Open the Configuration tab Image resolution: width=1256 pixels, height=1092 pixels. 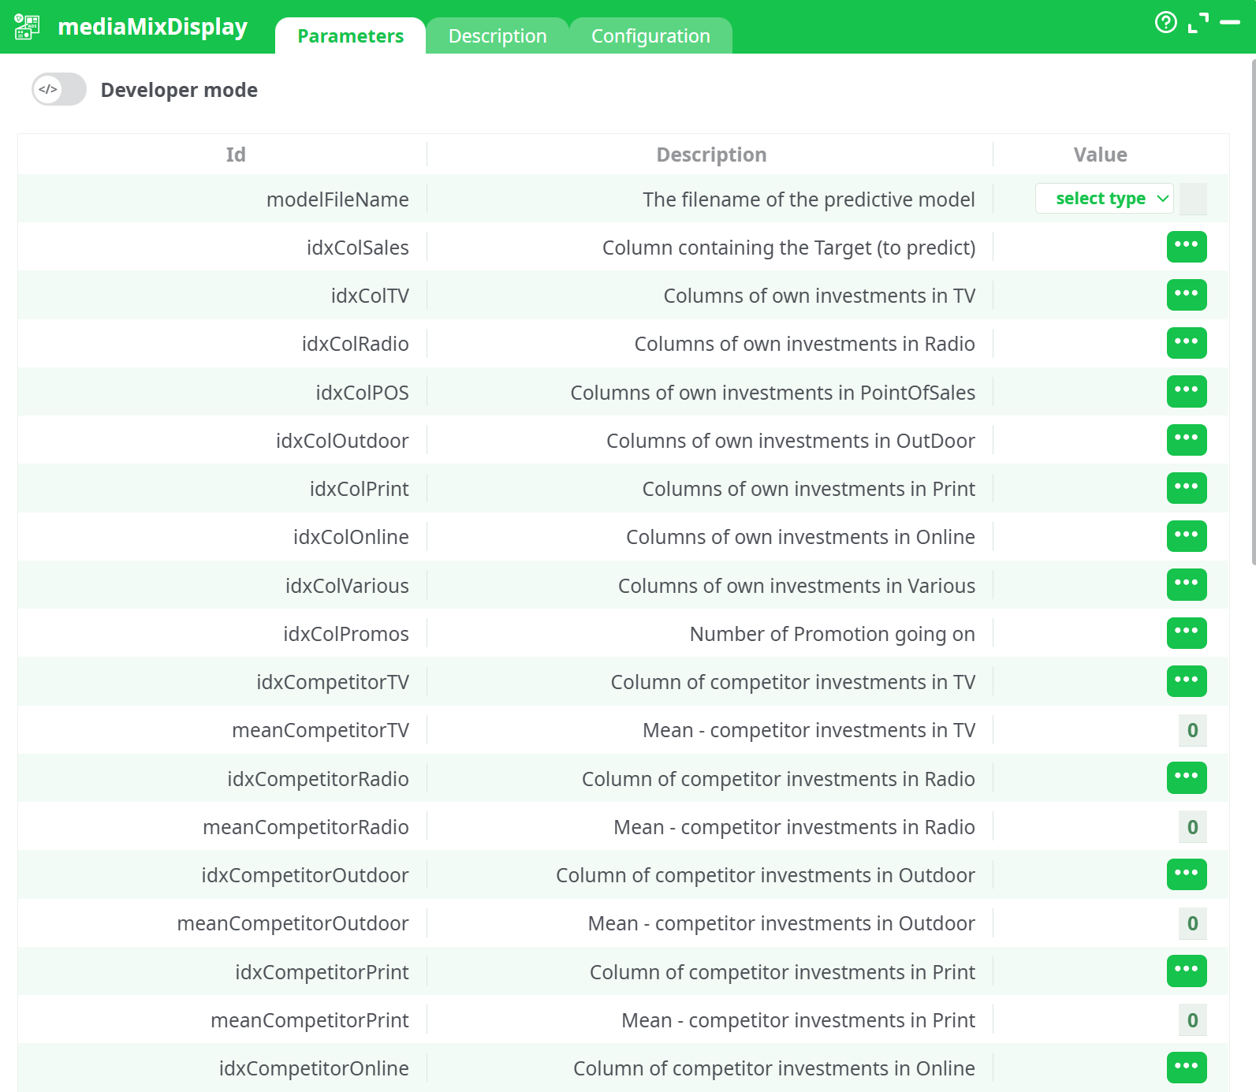point(650,36)
